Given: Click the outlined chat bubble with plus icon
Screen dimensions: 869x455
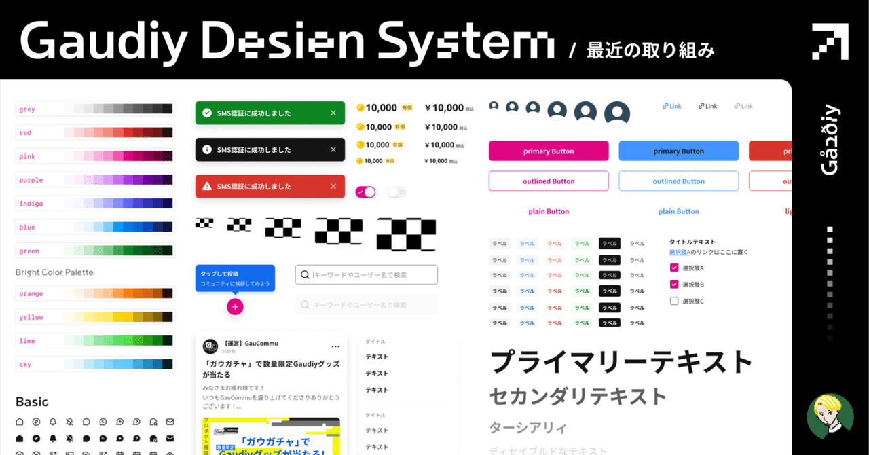Looking at the screenshot, I should point(119,422).
